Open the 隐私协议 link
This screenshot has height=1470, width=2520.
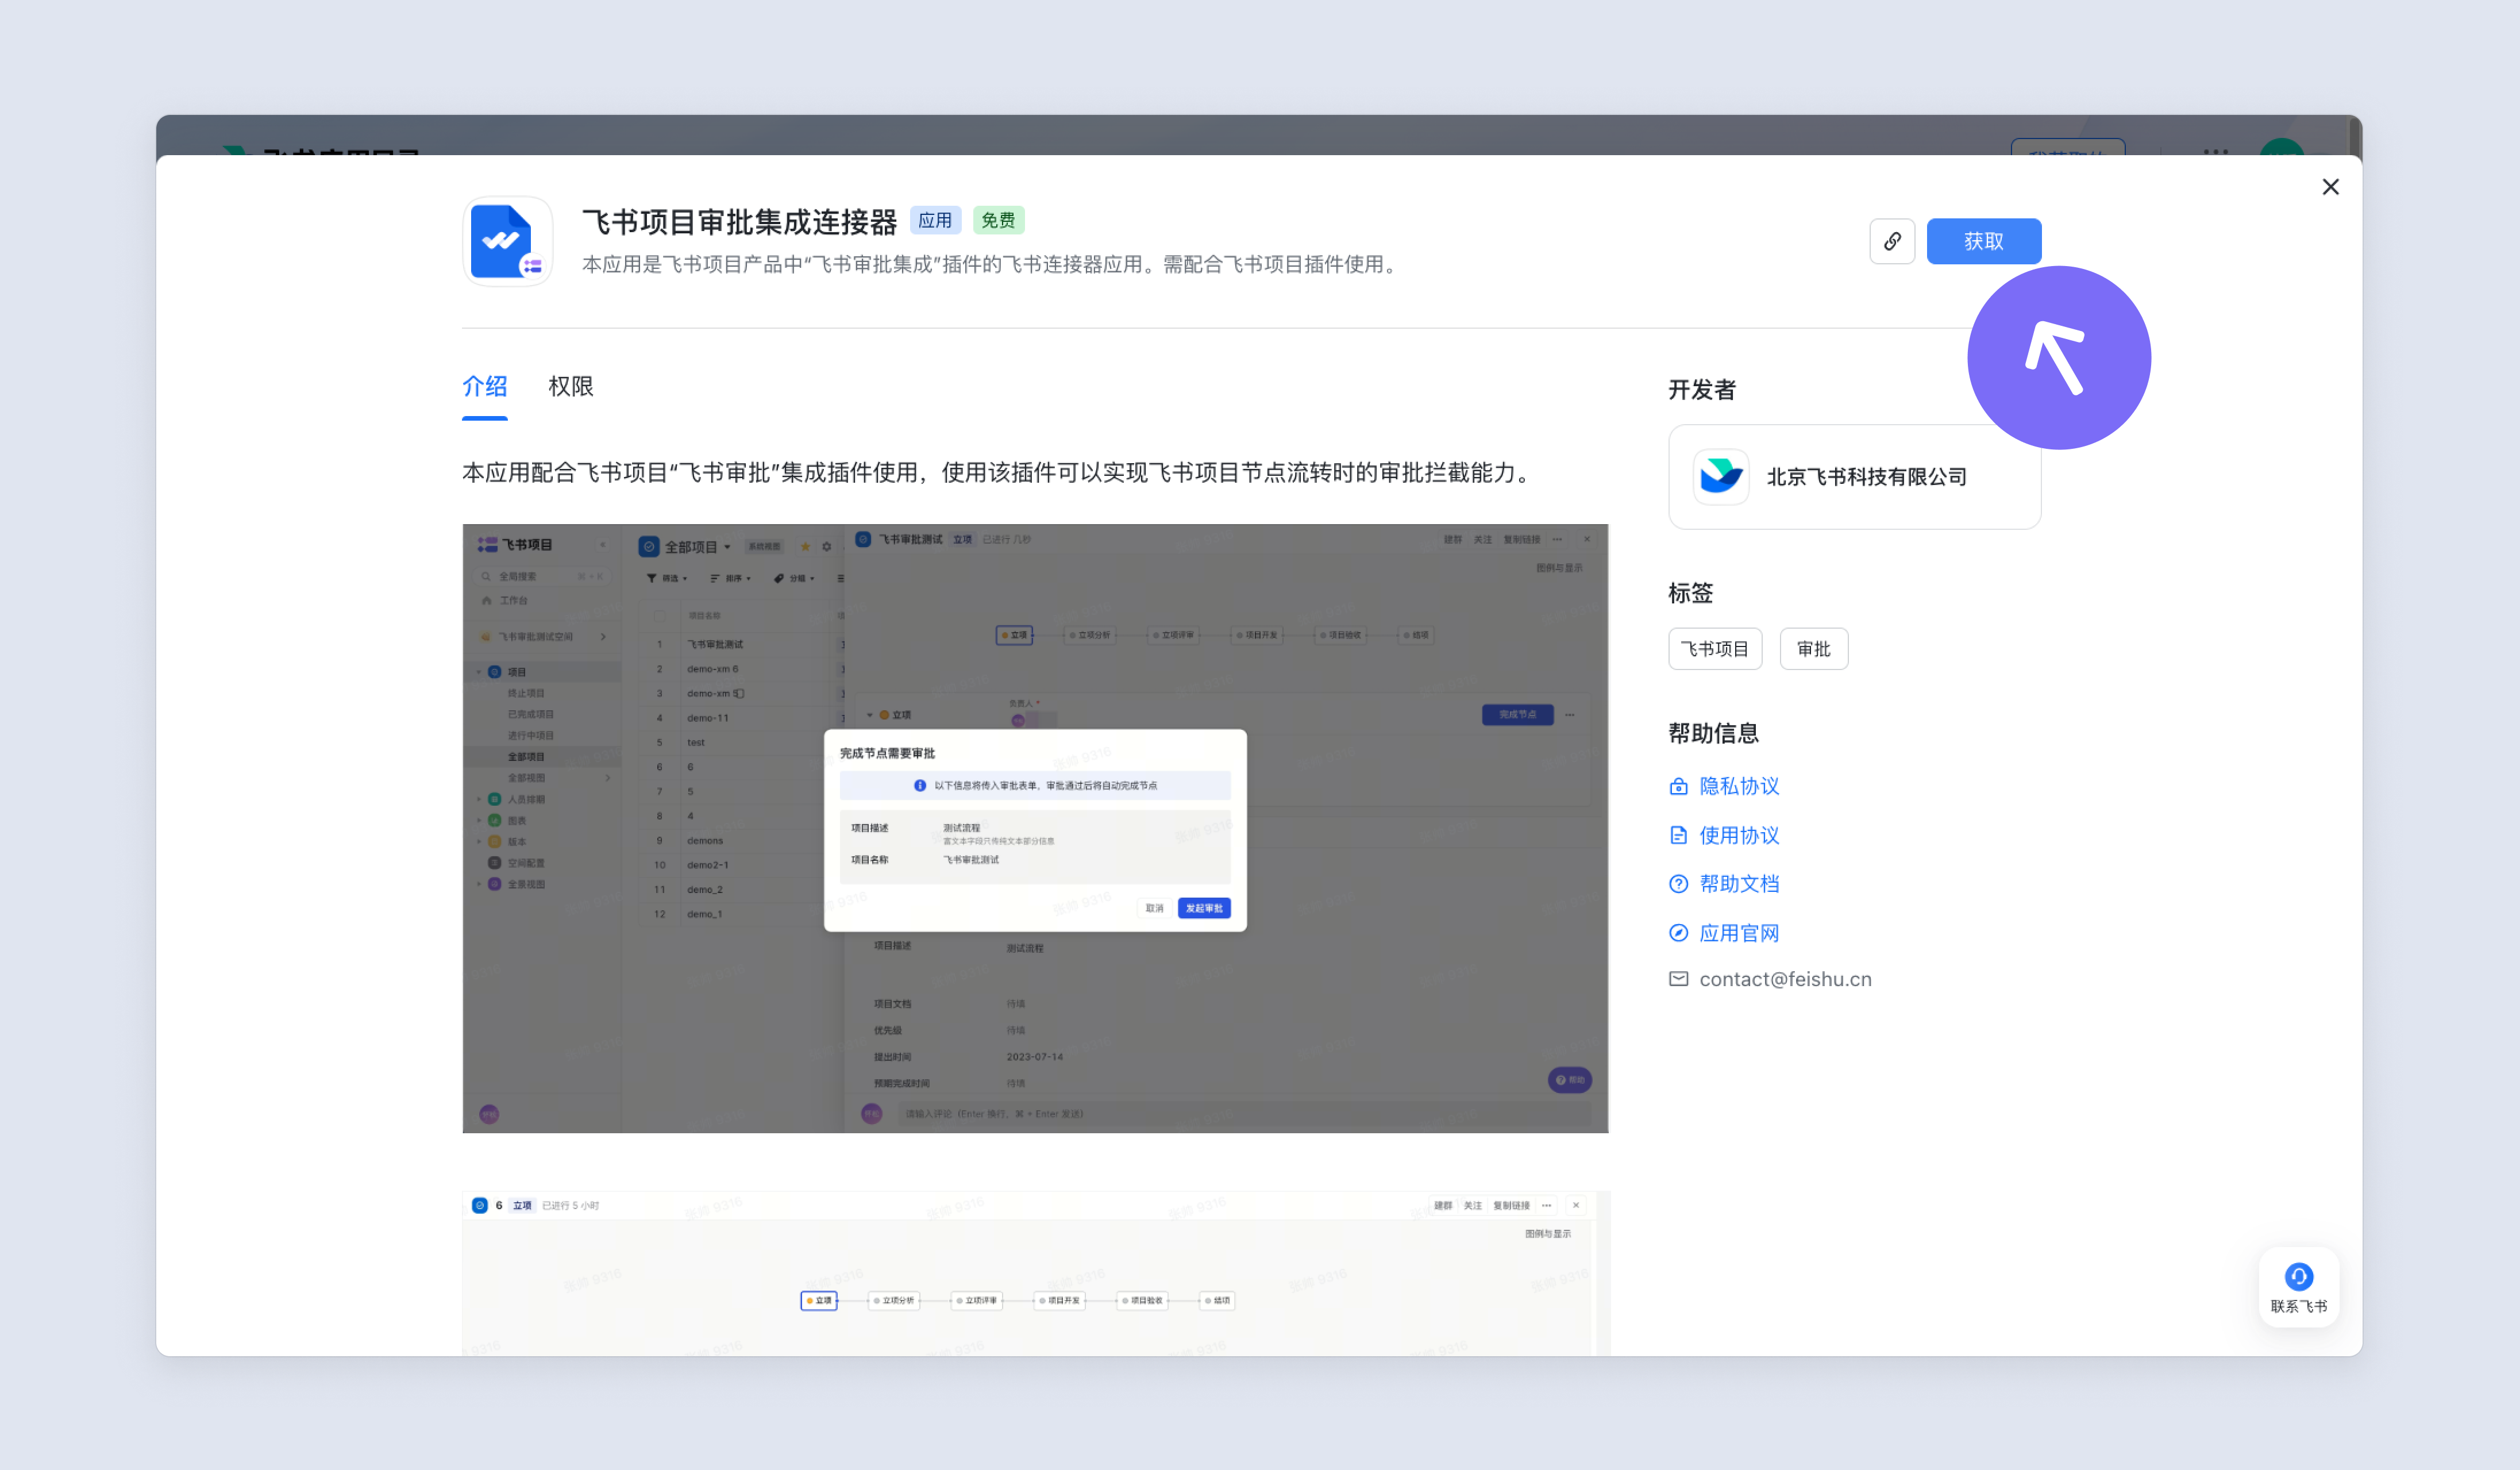tap(1739, 786)
